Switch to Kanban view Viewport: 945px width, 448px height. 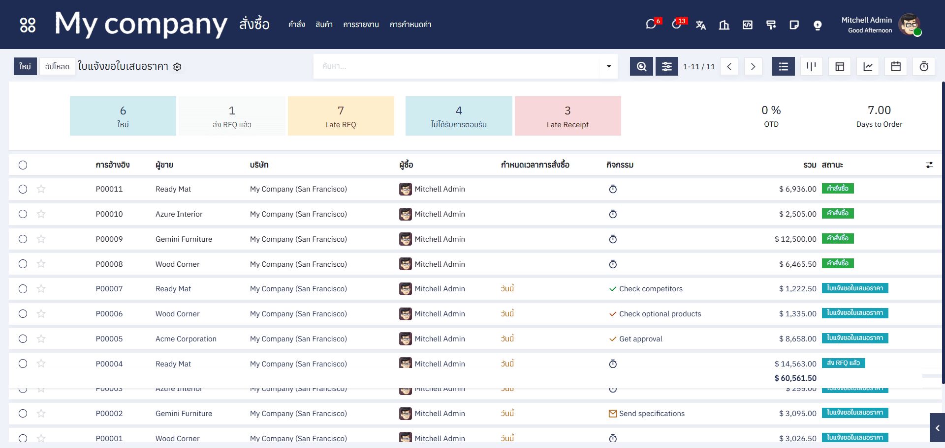coord(811,66)
